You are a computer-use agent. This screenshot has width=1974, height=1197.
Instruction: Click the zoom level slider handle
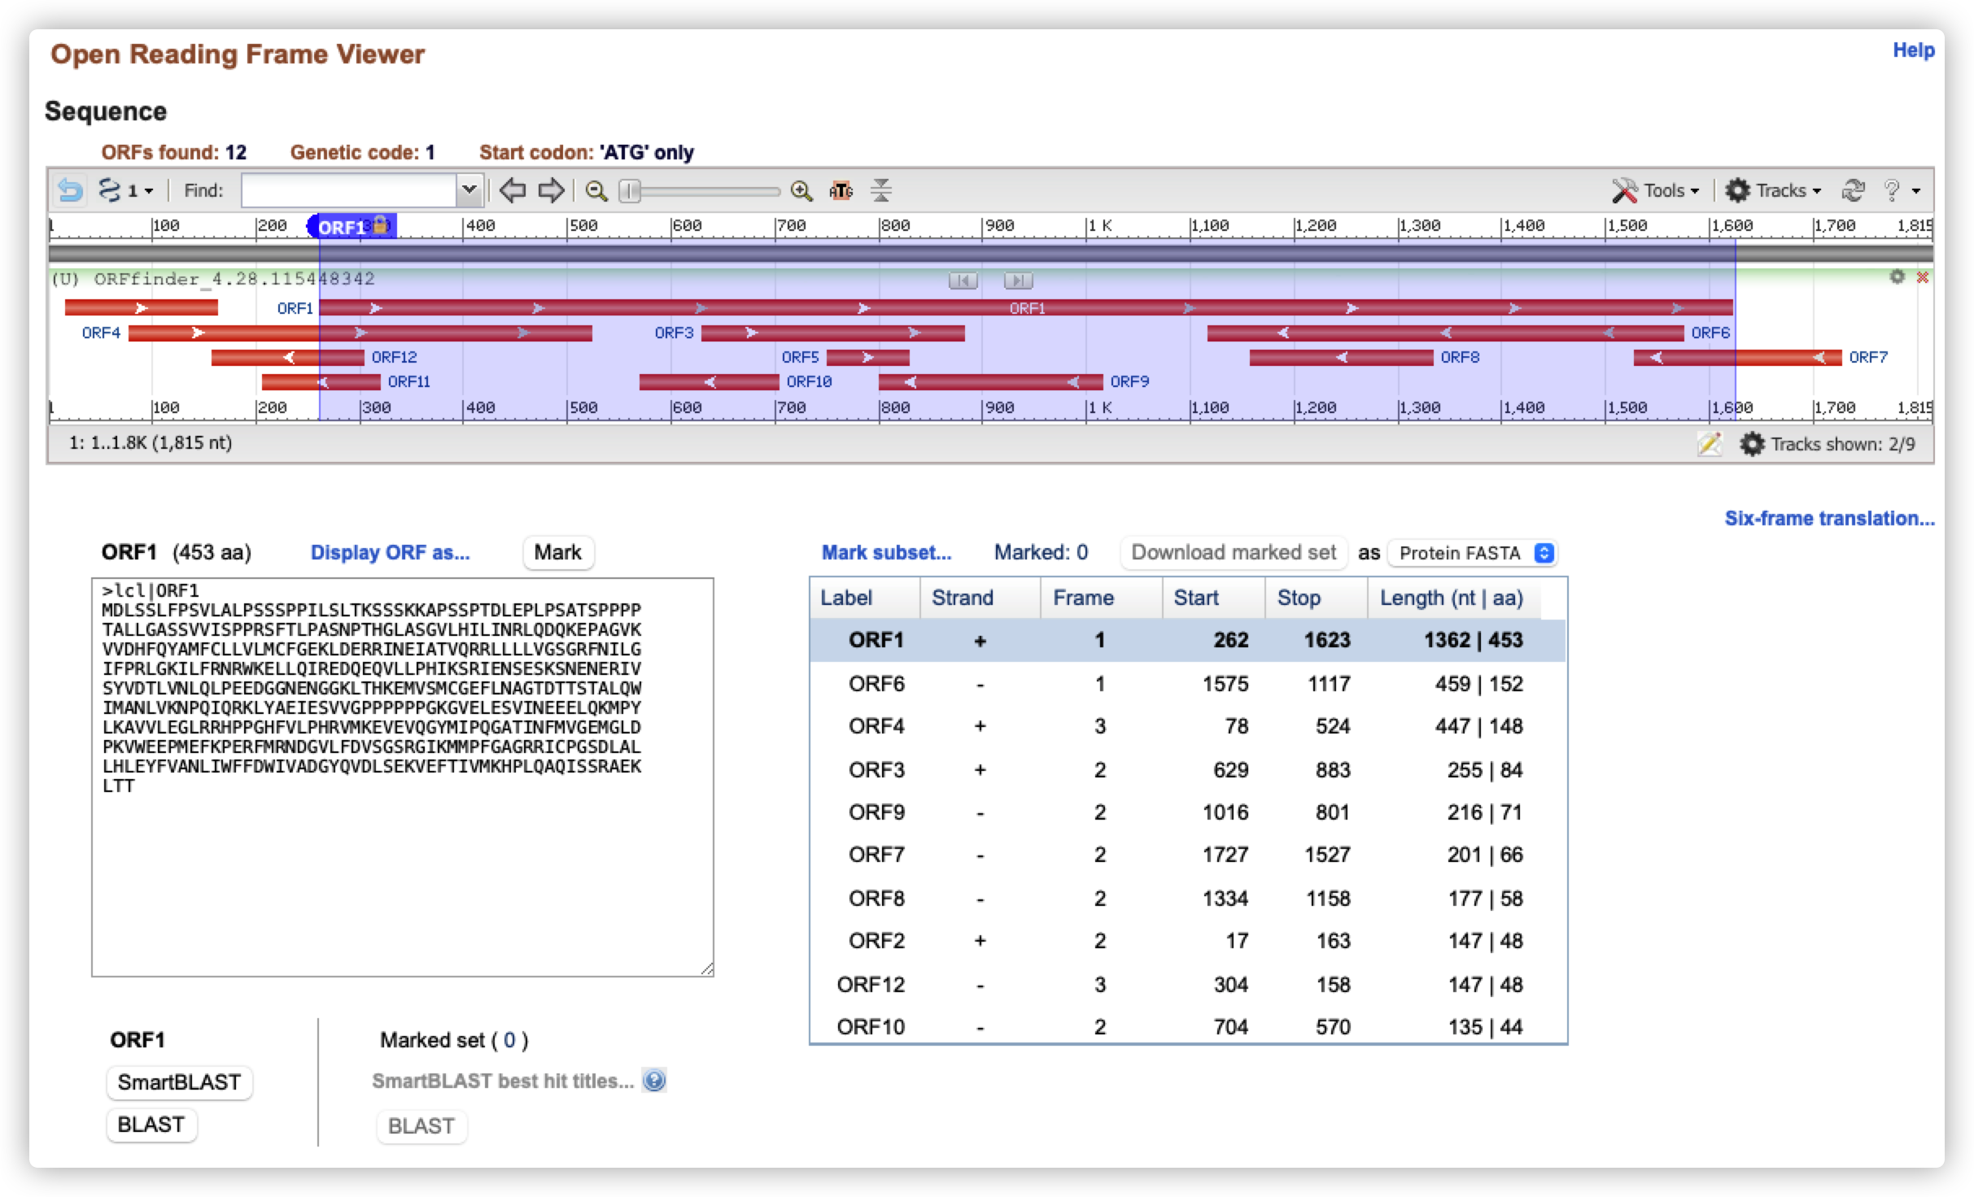[x=630, y=191]
